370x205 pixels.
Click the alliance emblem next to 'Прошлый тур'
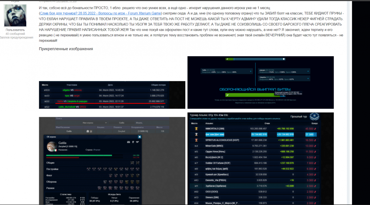pyautogui.click(x=315, y=116)
